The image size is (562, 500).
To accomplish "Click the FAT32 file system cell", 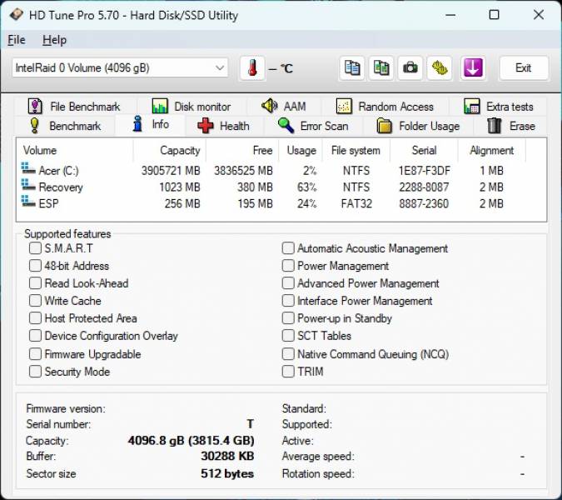I will click(356, 203).
